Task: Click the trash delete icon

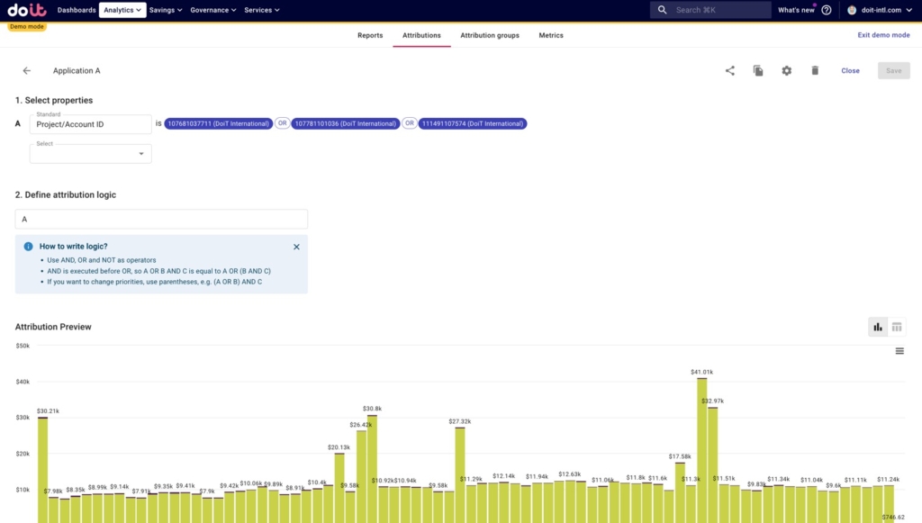Action: (815, 70)
